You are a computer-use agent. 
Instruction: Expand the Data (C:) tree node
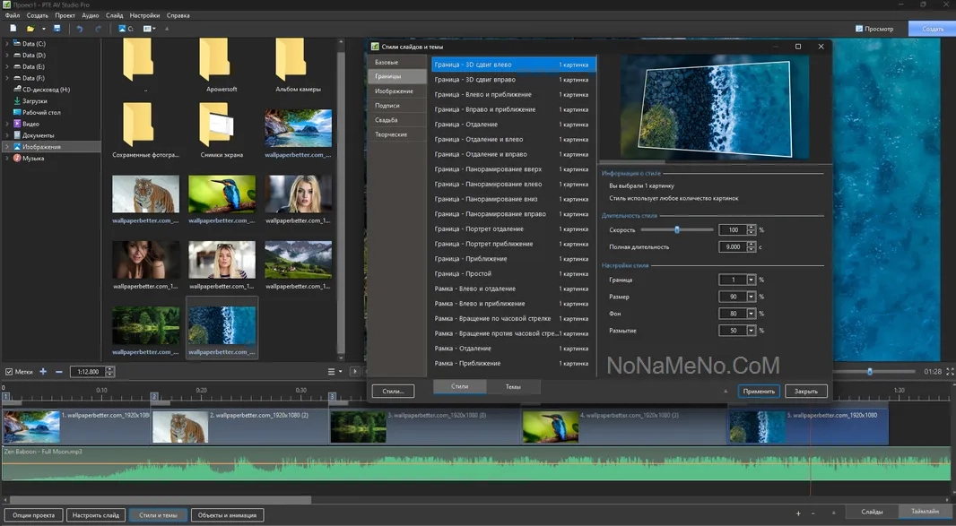click(7, 43)
